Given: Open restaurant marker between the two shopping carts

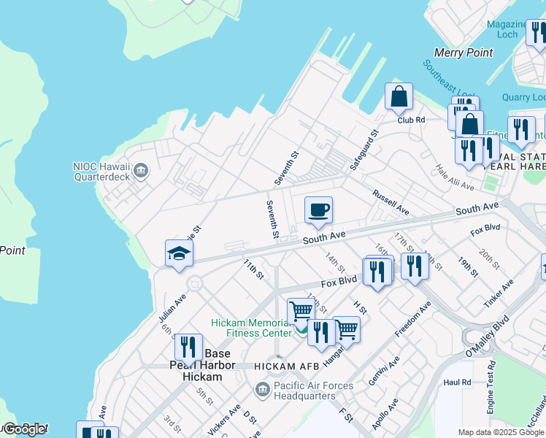Looking at the screenshot, I should click(x=321, y=332).
